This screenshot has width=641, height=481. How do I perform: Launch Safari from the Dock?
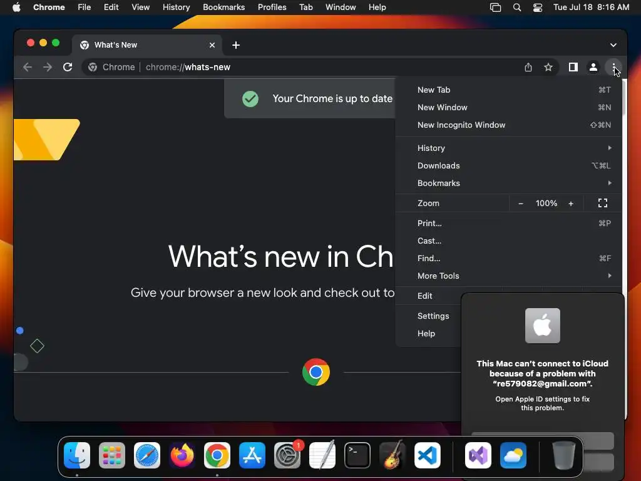click(x=147, y=455)
